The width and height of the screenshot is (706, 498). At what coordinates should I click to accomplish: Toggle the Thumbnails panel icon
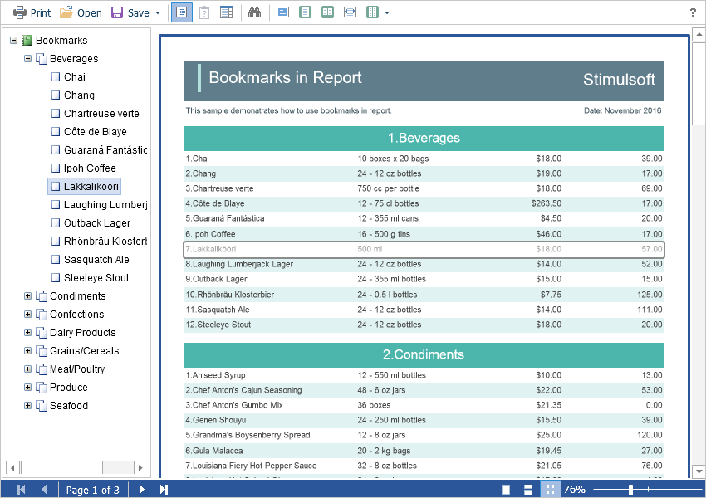click(227, 12)
